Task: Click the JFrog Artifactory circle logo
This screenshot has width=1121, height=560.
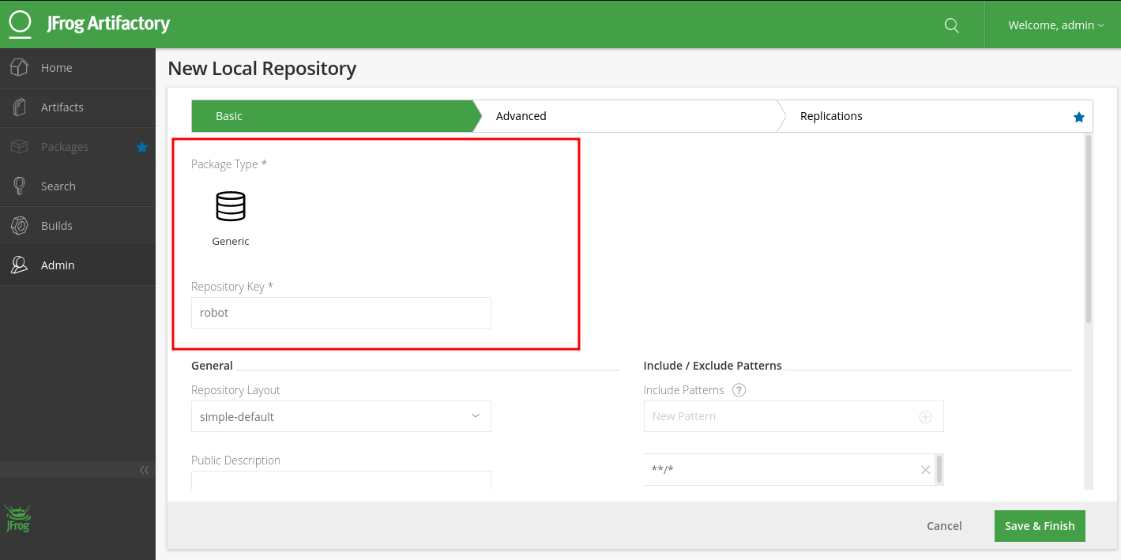Action: [x=20, y=24]
